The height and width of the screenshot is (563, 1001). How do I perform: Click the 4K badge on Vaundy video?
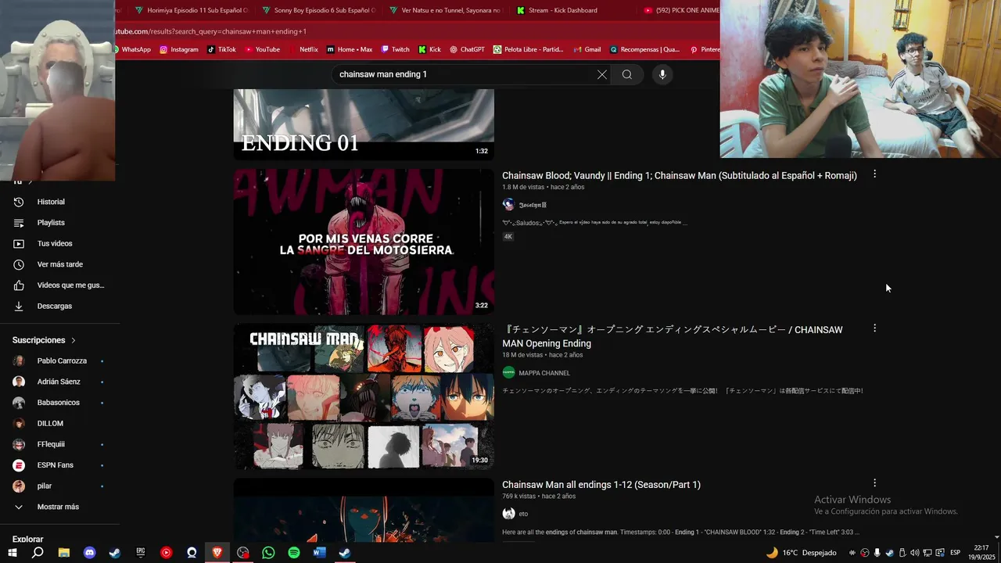click(508, 236)
